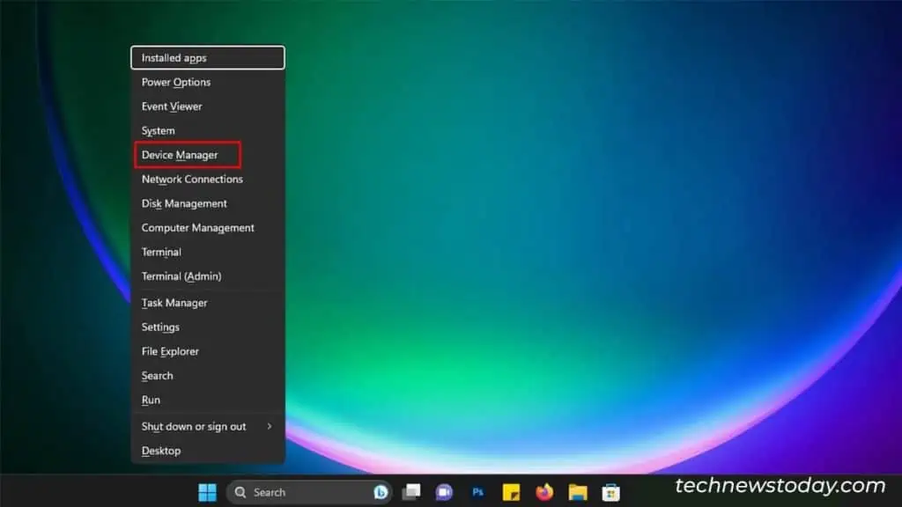
Task: Open File Explorer from the taskbar
Action: point(578,492)
